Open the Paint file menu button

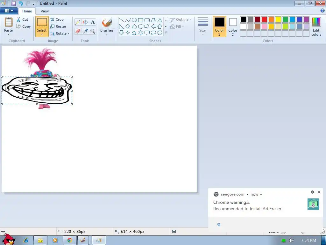tap(9, 11)
